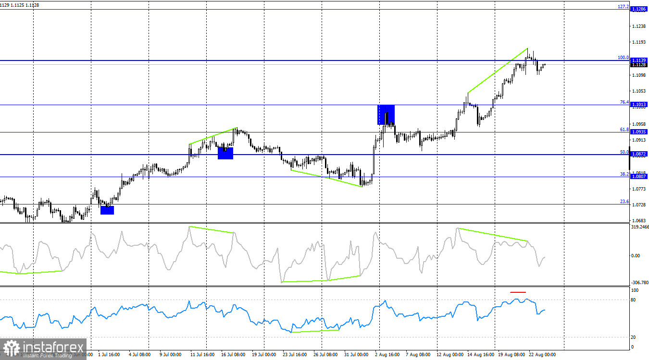This screenshot has height=360, width=649.
Task: Select the large blue rectangle near 76.4 level
Action: (x=386, y=115)
